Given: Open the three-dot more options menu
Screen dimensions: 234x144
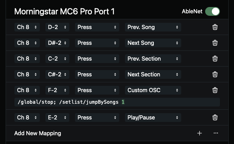Looking at the screenshot, I should tap(216, 133).
